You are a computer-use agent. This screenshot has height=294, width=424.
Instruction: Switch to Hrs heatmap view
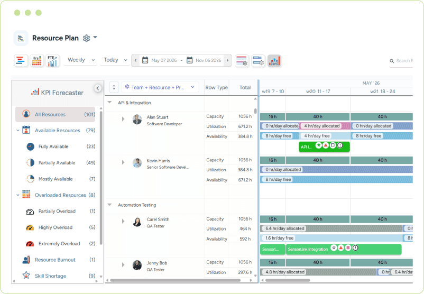click(x=37, y=60)
